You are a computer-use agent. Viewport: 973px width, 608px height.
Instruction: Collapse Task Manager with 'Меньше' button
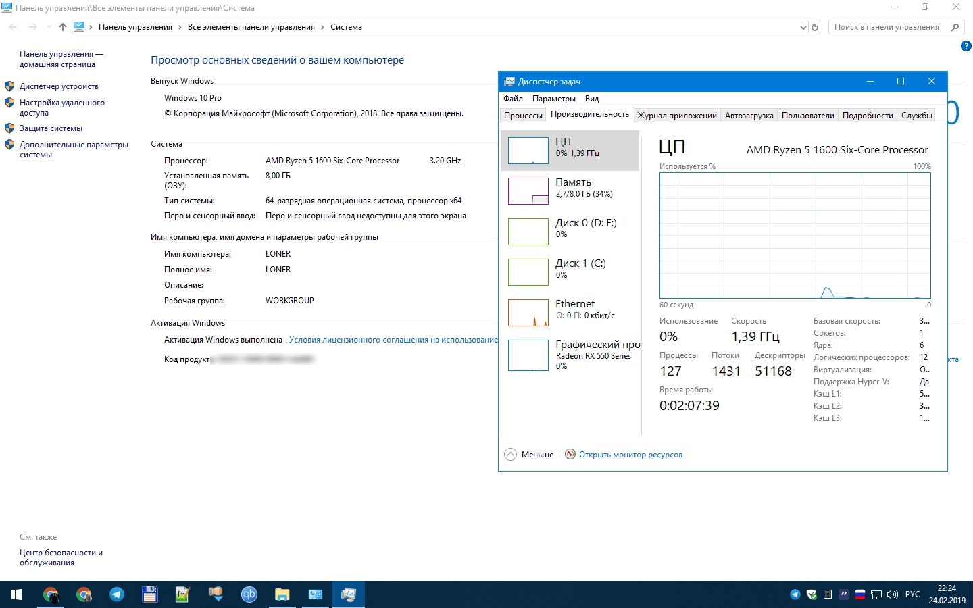[x=529, y=455]
